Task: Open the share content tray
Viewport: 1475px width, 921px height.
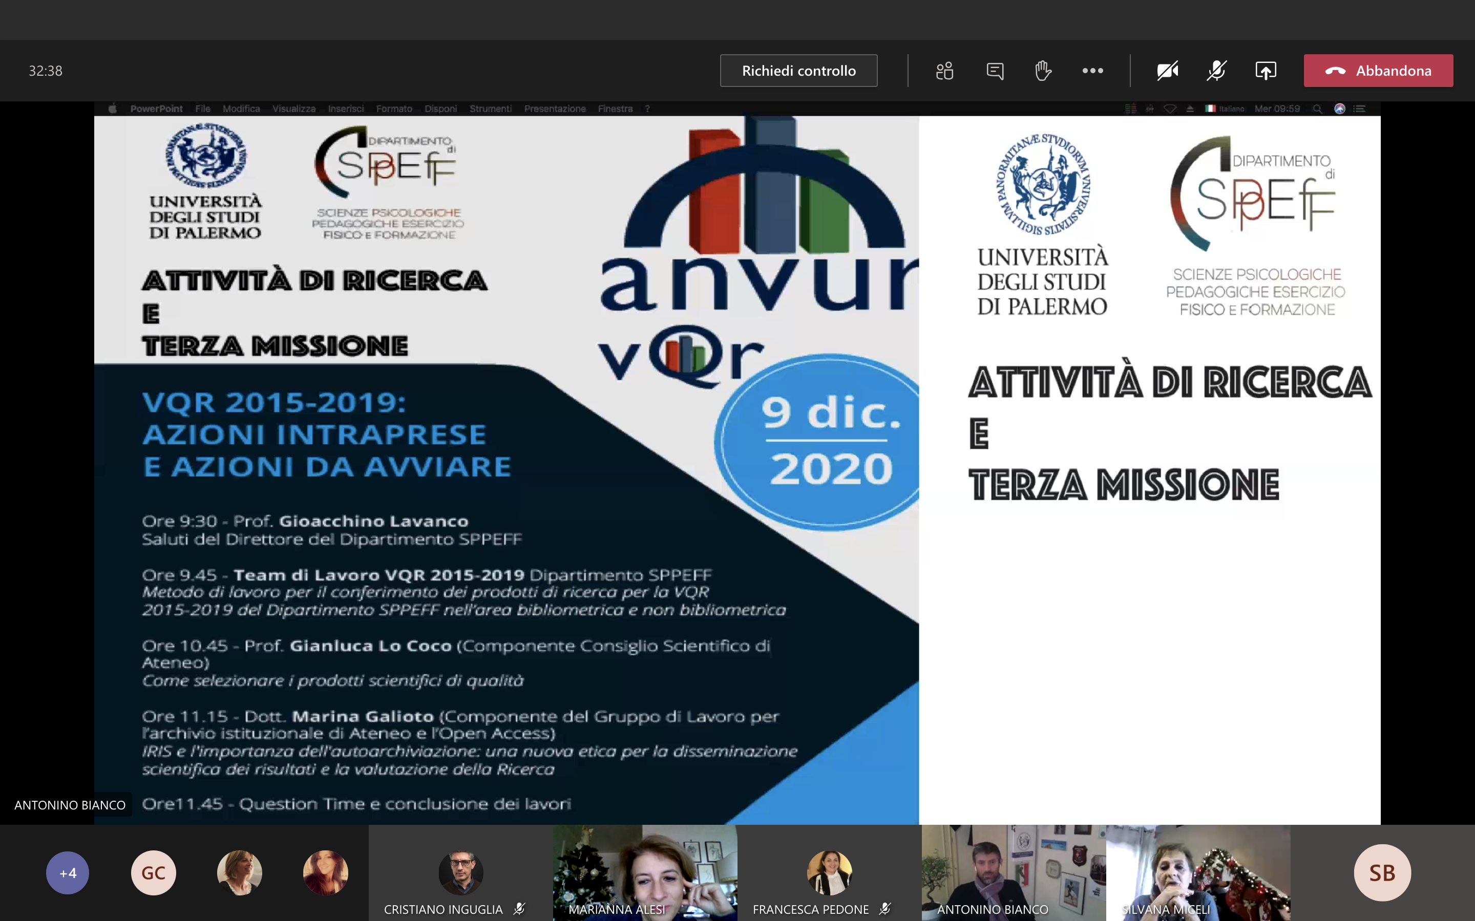Action: (1266, 71)
